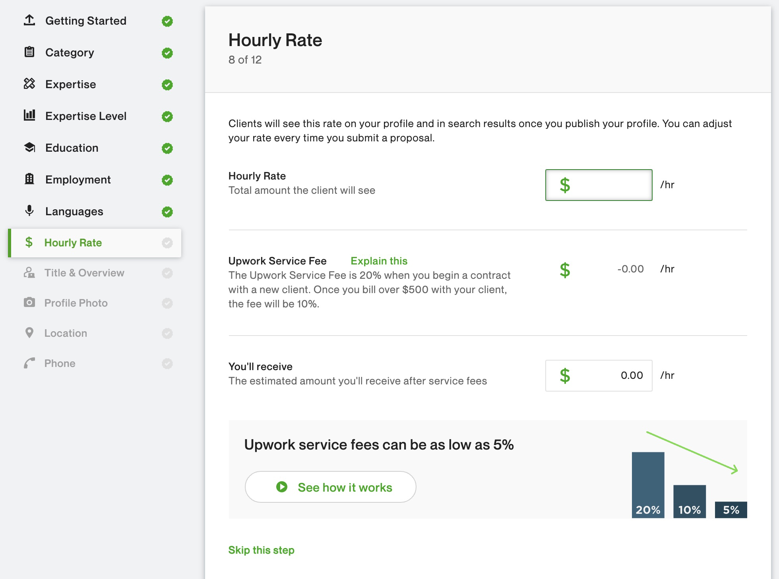The image size is (779, 579).
Task: Click the -0.00 service fee value
Action: tap(630, 269)
